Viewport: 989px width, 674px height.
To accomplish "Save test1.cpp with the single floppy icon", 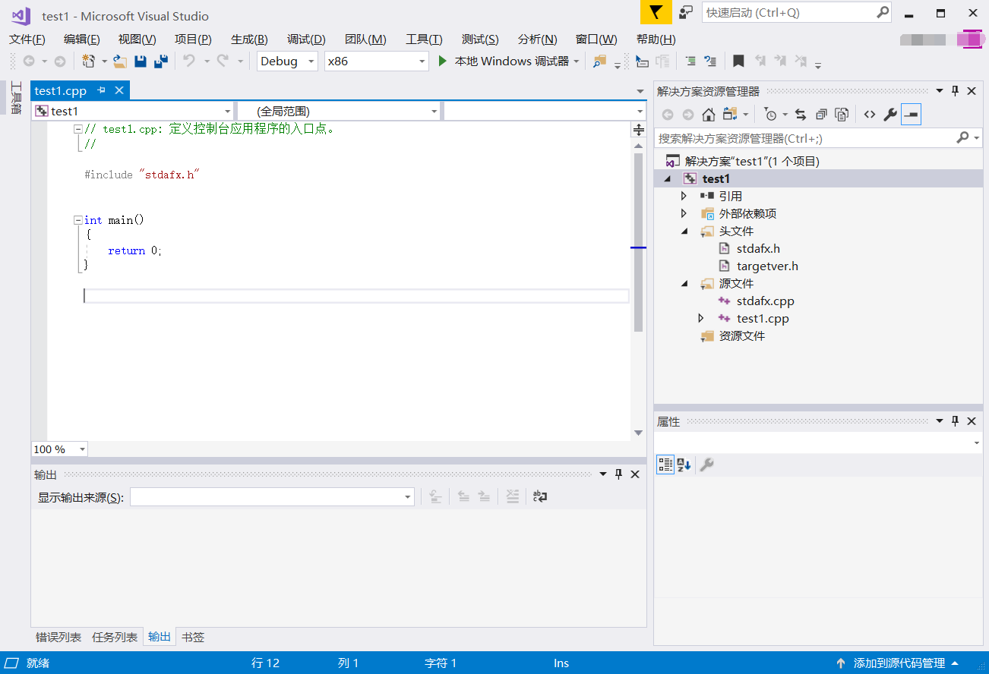I will click(141, 61).
